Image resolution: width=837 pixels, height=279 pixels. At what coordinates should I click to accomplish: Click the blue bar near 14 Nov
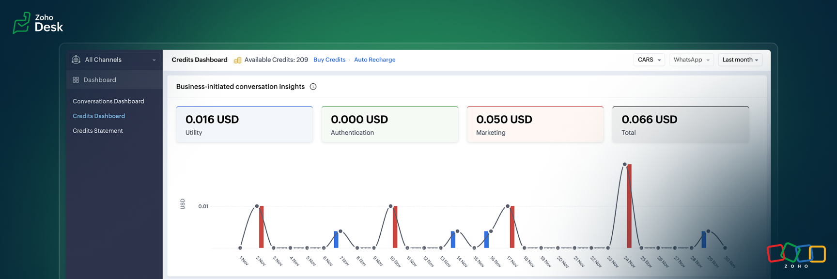pyautogui.click(x=453, y=240)
